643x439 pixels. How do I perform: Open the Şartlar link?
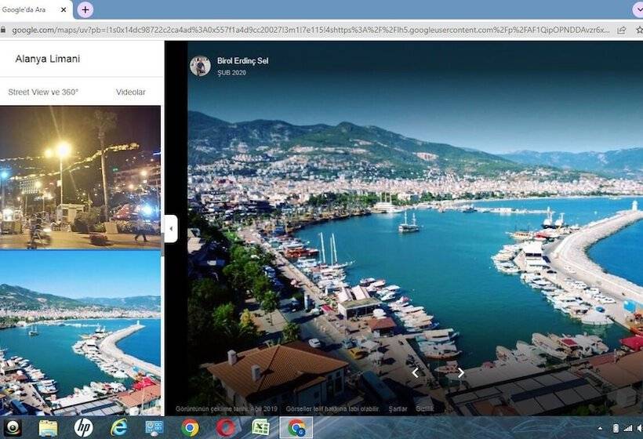pos(398,409)
